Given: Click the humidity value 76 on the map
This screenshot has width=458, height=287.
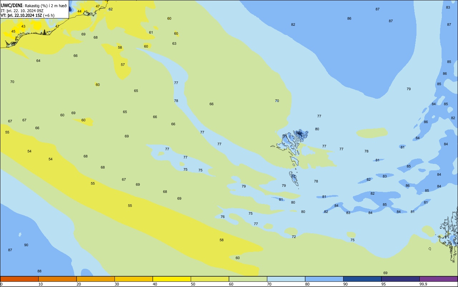Looking at the screenshot, I should click(223, 217).
